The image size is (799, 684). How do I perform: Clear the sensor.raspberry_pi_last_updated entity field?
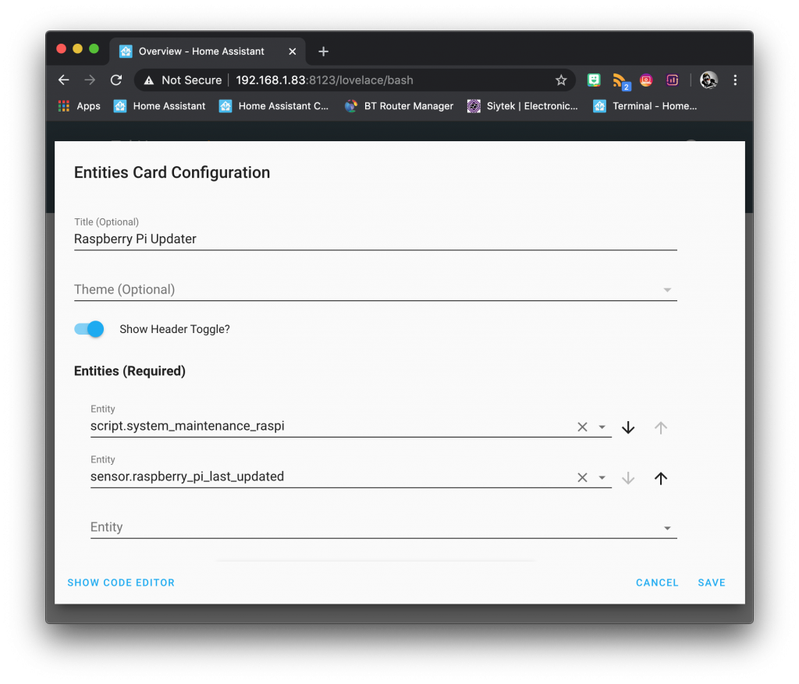pos(582,477)
